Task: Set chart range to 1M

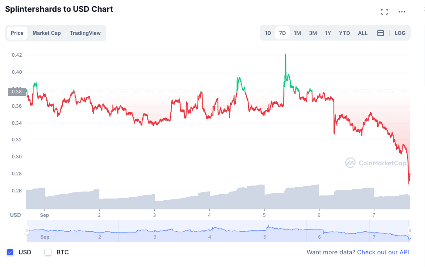Action: click(x=297, y=33)
